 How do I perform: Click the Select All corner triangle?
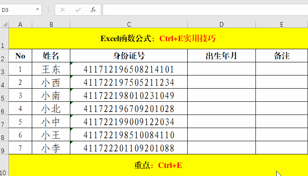click(5, 24)
